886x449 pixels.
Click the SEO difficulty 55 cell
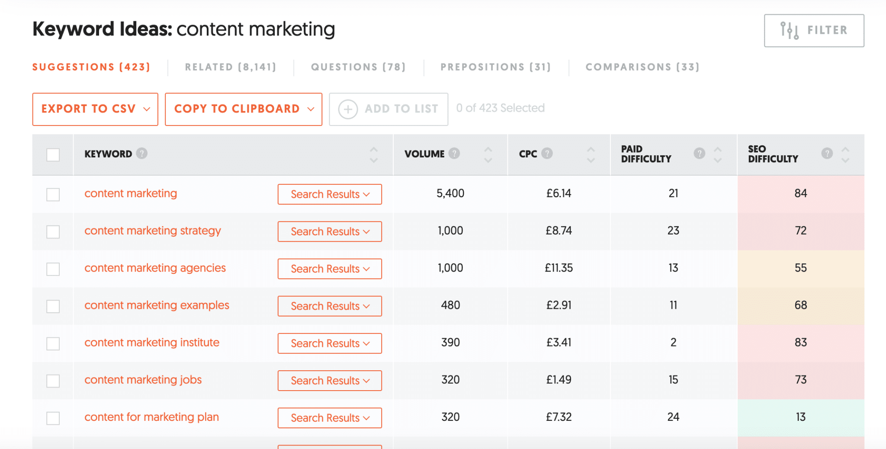(x=801, y=268)
